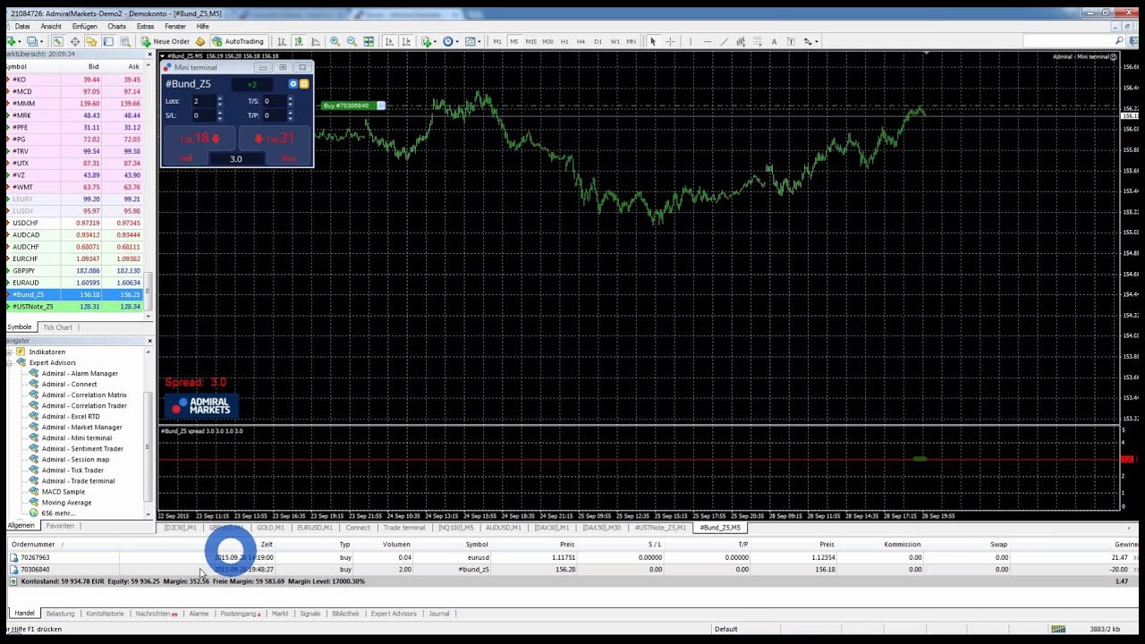
Task: Toggle the chart auto scroll icon
Action: [x=389, y=41]
